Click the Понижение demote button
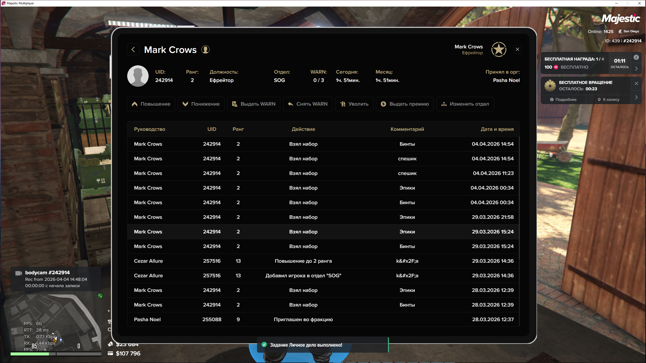Viewport: 646px width, 363px height. pyautogui.click(x=201, y=104)
